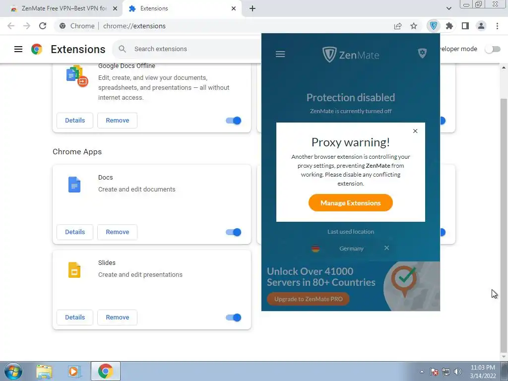This screenshot has height=381, width=508.
Task: Click the Chrome taskbar button
Action: [x=105, y=371]
